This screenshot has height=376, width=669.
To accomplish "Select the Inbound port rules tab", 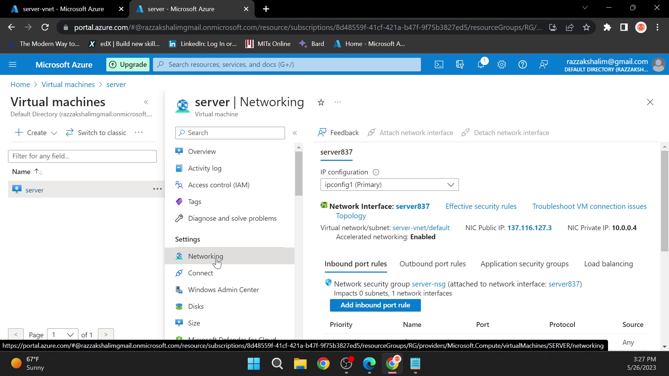I will click(356, 264).
